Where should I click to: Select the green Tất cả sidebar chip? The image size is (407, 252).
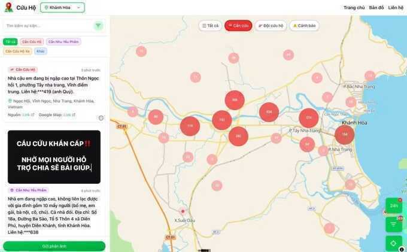(x=10, y=41)
